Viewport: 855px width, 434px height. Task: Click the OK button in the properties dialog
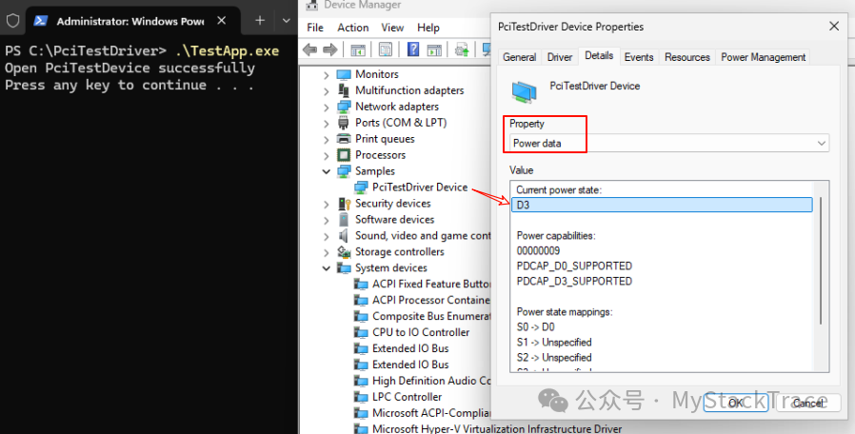click(x=736, y=403)
